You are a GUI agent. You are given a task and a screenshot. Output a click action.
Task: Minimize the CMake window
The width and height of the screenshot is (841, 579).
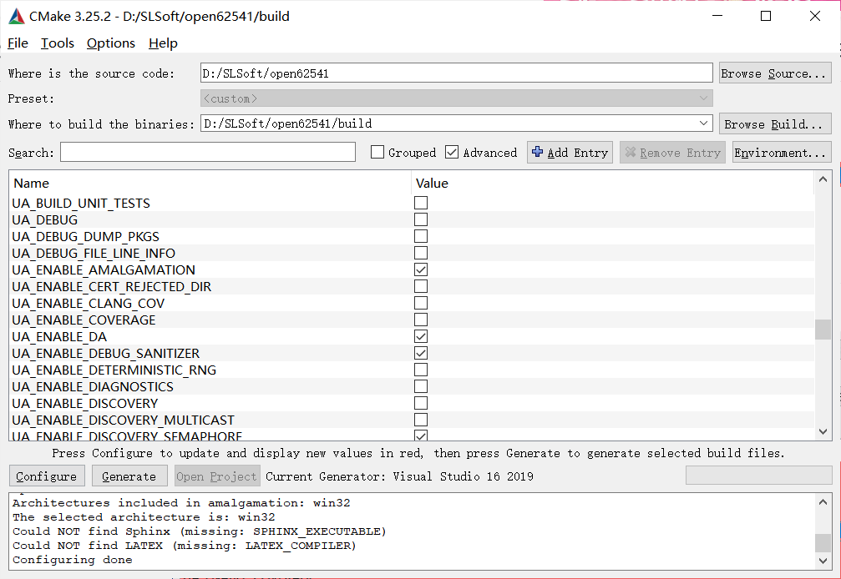[717, 16]
